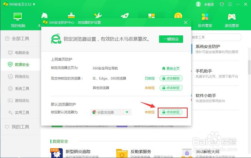
Task: Click the wrench repair icon in top navigation
Action: click(x=98, y=15)
